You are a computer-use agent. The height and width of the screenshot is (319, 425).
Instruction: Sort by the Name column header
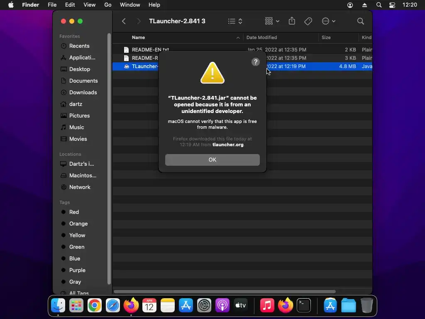[138, 37]
